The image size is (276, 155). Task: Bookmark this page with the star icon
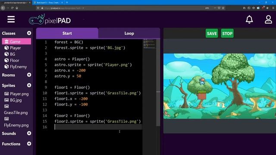click(223, 8)
